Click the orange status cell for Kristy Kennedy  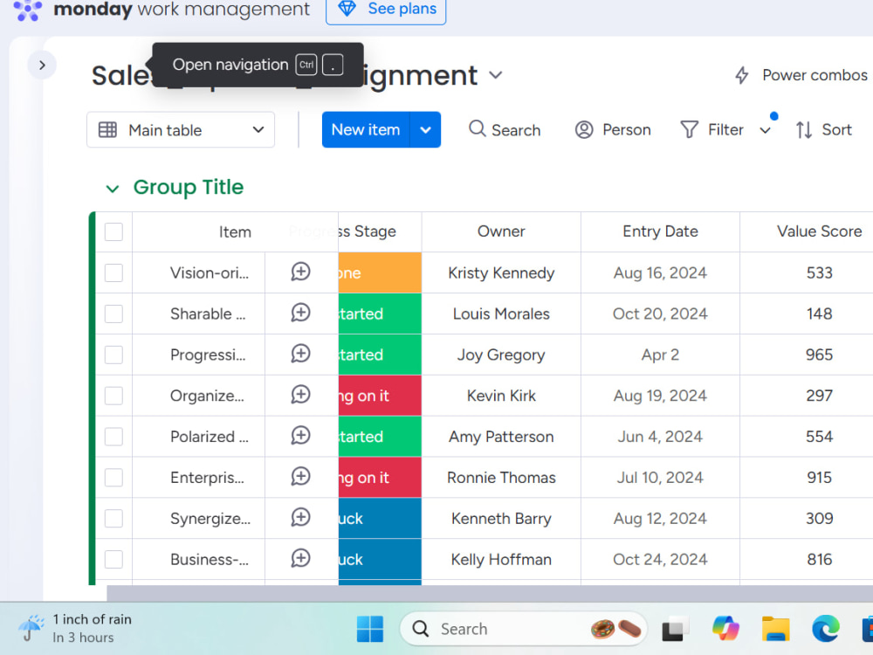[380, 272]
